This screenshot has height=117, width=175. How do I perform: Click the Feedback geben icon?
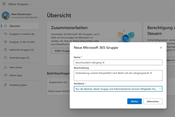click(5, 85)
